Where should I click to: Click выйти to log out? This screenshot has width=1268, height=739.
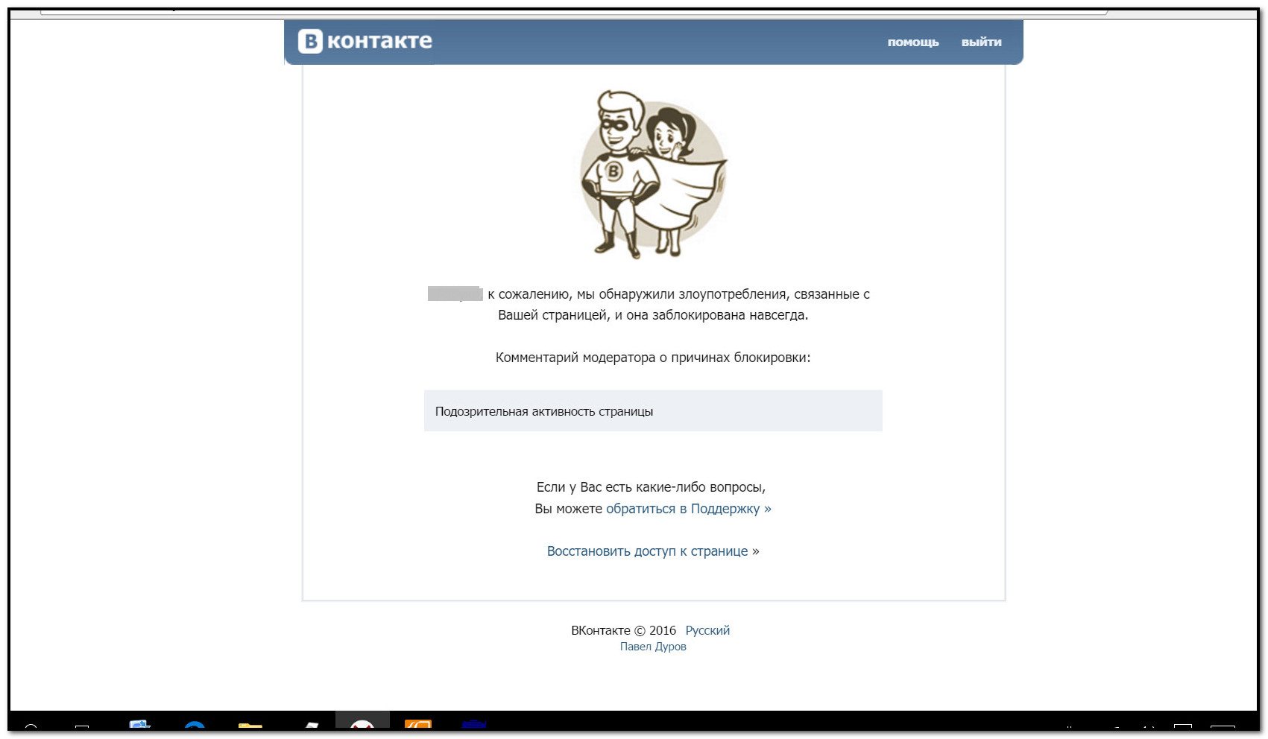pyautogui.click(x=981, y=42)
